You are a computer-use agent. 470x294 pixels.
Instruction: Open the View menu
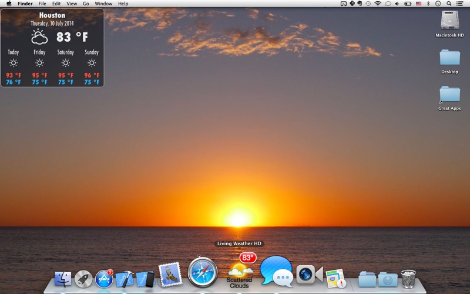coord(72,4)
